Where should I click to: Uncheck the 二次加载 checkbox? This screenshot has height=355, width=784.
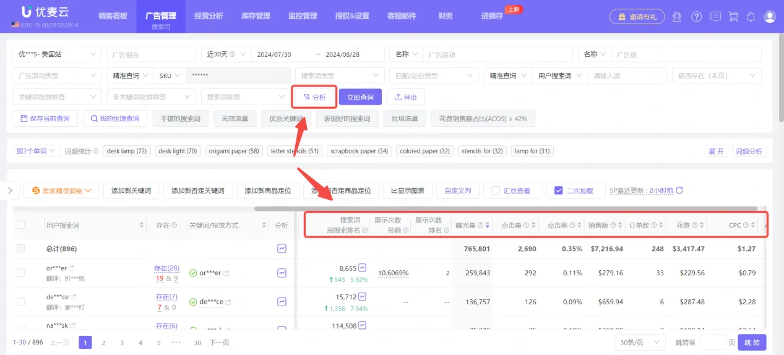559,190
